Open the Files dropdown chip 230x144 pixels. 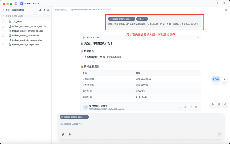click(142, 19)
